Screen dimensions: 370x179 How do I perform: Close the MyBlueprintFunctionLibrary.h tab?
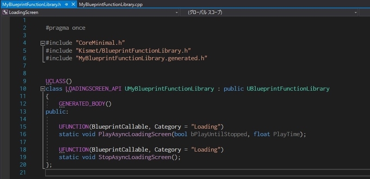point(74,4)
